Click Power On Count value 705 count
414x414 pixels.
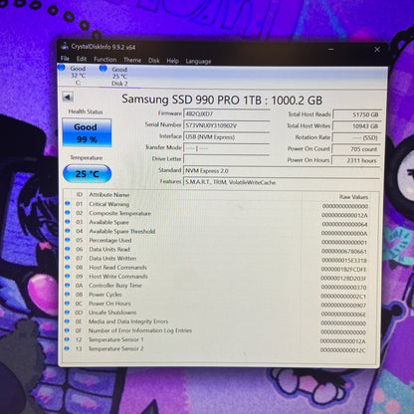[x=356, y=149]
